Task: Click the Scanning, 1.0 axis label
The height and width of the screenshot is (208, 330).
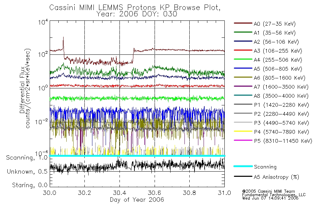Action: [27, 158]
